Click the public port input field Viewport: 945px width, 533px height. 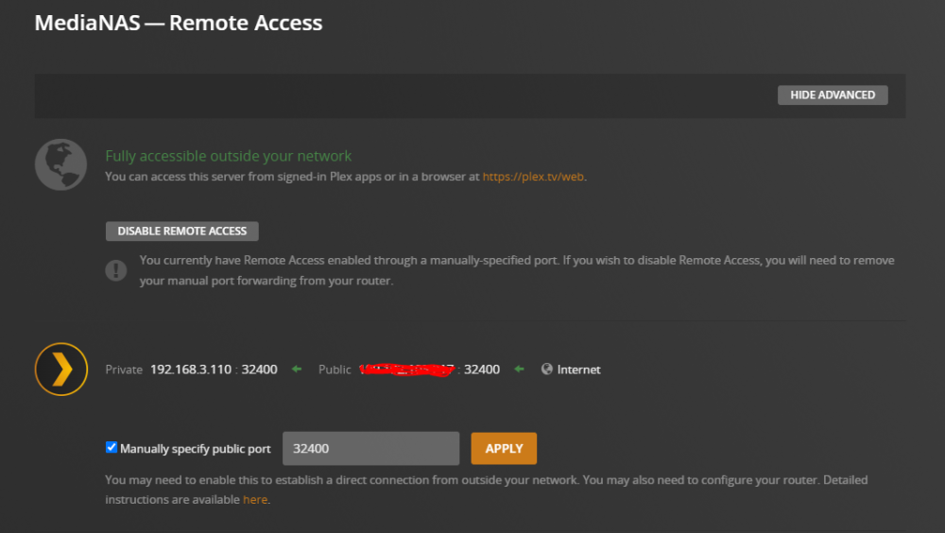coord(370,449)
